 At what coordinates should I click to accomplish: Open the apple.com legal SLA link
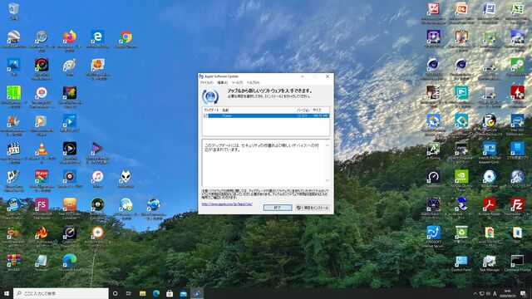pos(227,204)
